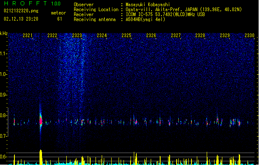The height and width of the screenshot is (165, 259).
Task: Click the 1.0 kHz frequency axis label
Action: pyautogui.click(x=4, y=74)
